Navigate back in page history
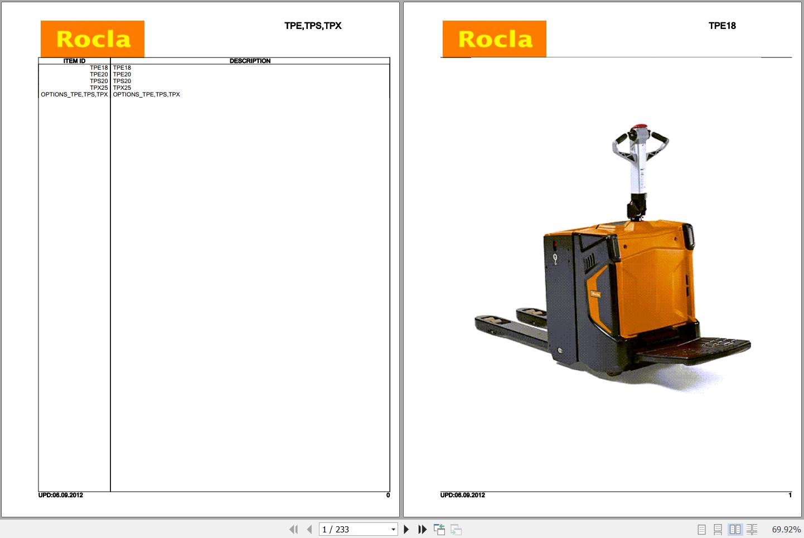 (x=440, y=529)
